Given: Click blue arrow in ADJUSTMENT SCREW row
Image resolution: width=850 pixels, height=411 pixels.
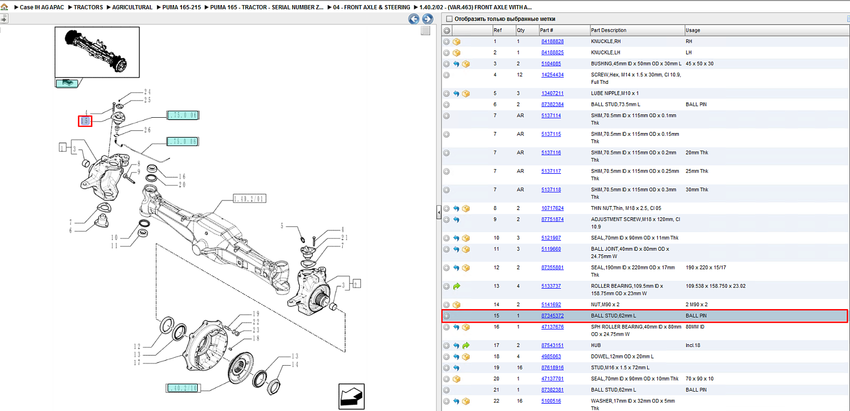Looking at the screenshot, I should point(456,220).
